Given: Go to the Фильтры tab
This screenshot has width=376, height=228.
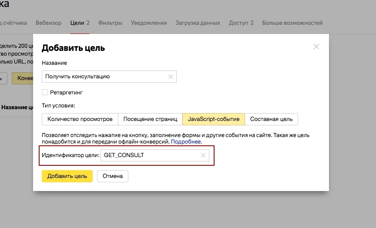Looking at the screenshot, I should pyautogui.click(x=110, y=23).
